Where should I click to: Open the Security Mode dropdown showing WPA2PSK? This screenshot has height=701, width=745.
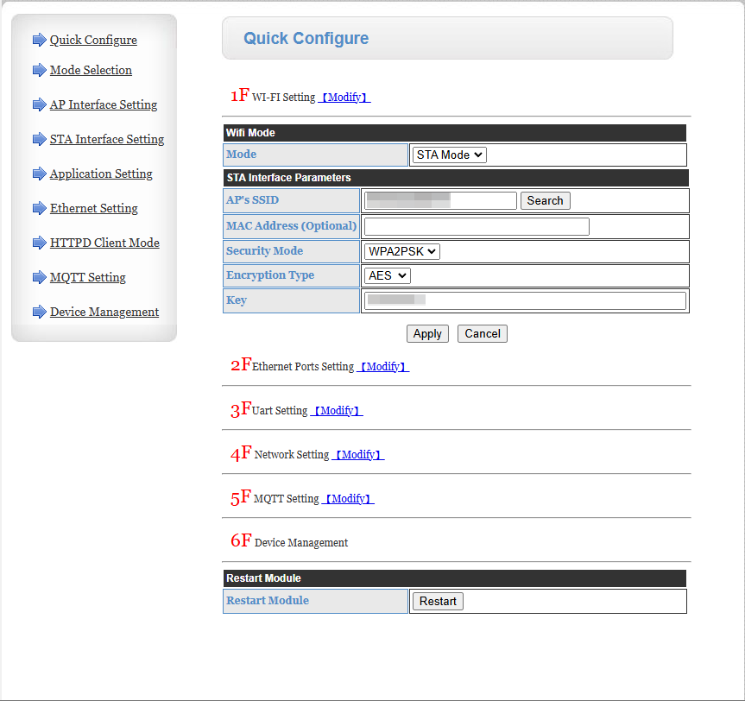(x=402, y=251)
